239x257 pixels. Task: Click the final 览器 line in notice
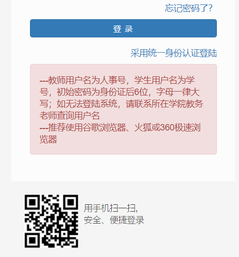[48, 139]
